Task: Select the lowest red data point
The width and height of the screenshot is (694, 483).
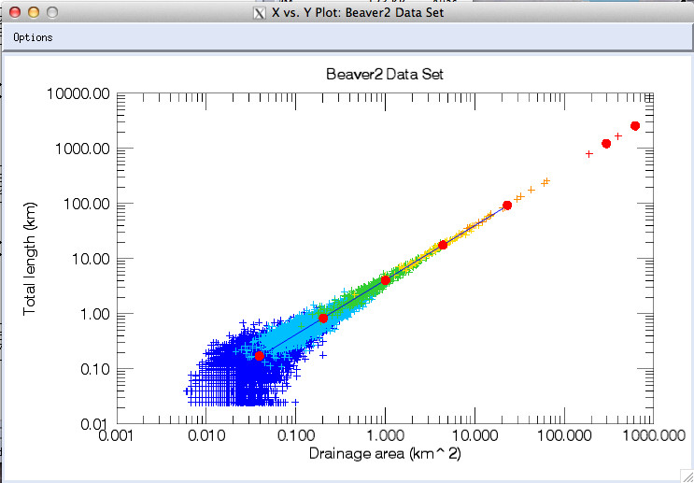Action: (x=260, y=356)
